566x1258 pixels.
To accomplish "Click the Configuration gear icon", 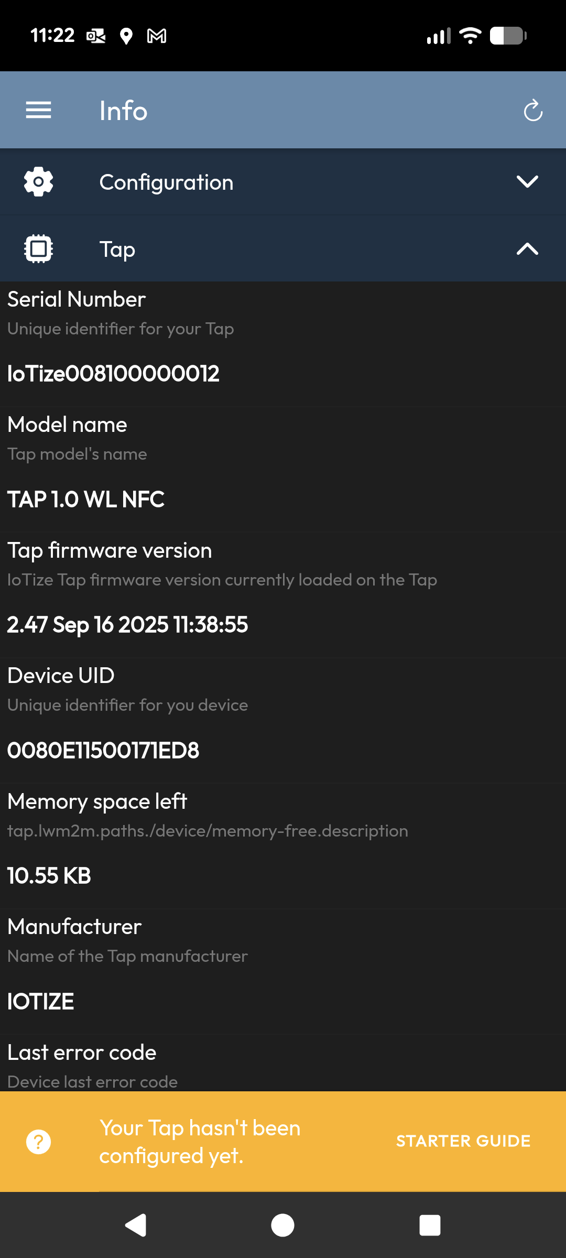I will point(38,182).
